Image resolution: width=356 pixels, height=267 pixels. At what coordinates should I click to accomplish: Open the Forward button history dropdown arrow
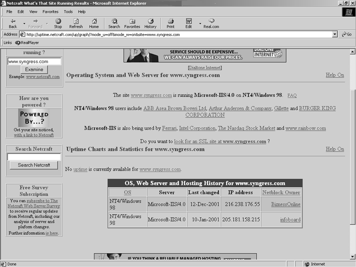[47, 24]
